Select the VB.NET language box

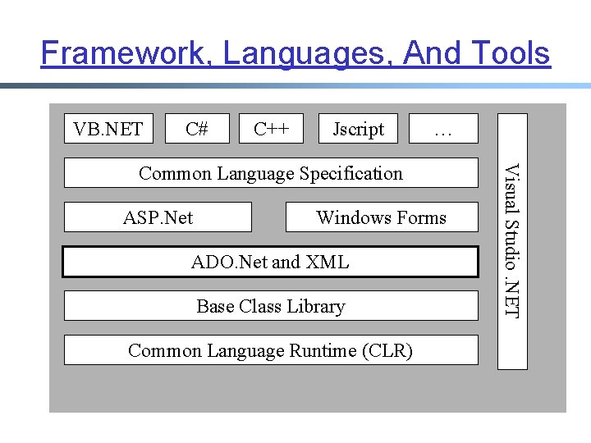[x=108, y=129]
